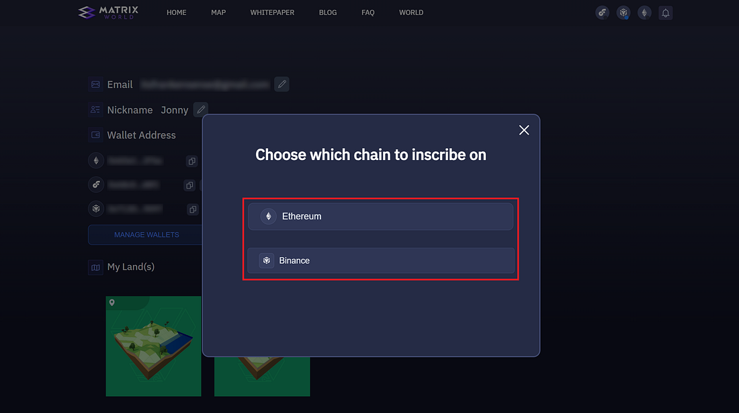Screen dimensions: 739x413
Task: Edit the email with pencil icon
Action: coord(282,84)
